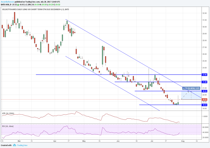Open the TradingView link in the footer
Image resolution: width=210 pixels, height=148 pixels.
pyautogui.click(x=22, y=145)
